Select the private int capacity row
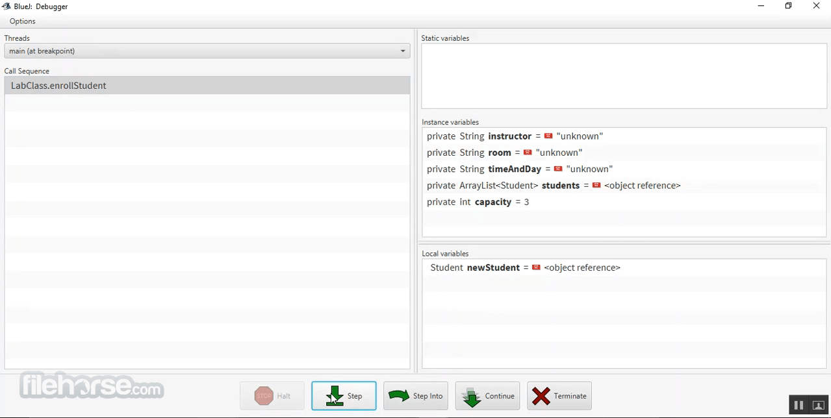831x418 pixels. click(x=624, y=202)
